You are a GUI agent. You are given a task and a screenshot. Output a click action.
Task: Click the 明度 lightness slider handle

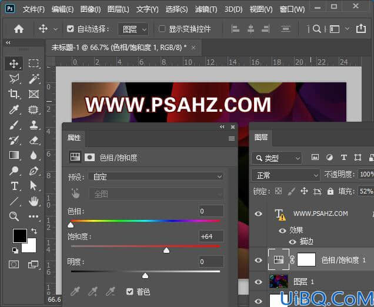(145, 275)
